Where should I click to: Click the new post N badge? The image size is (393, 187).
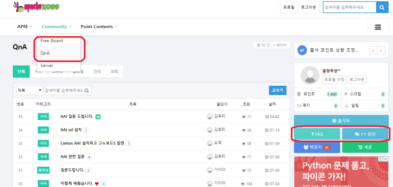[98, 117]
